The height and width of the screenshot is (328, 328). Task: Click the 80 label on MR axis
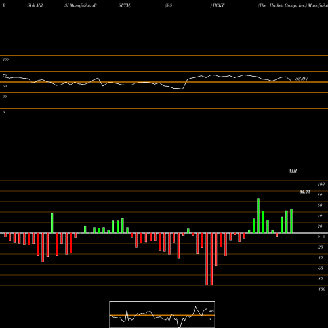click(x=320, y=195)
